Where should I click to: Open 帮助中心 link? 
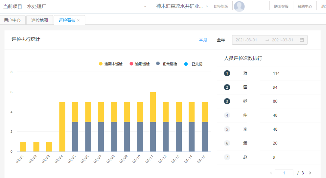pyautogui.click(x=305, y=6)
